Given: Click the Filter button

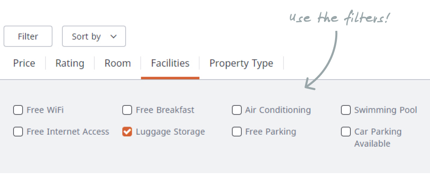Looking at the screenshot, I should (28, 36).
